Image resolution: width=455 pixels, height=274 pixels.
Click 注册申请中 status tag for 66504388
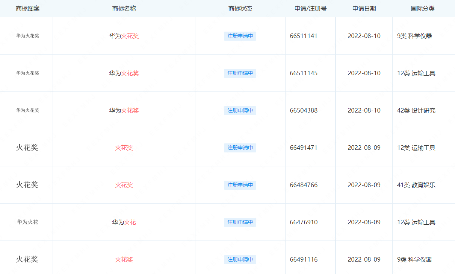point(240,110)
